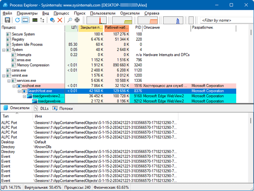Select the SearchHost.exe process icon
The height and width of the screenshot is (191, 254).
pyautogui.click(x=24, y=91)
